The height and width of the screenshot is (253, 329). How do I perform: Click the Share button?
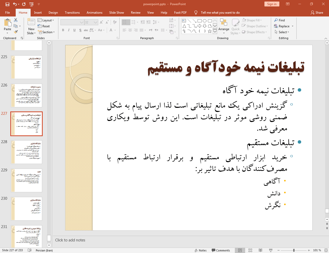coord(317,12)
